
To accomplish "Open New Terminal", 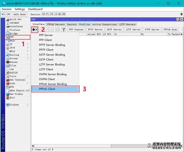I will (x=18, y=80).
